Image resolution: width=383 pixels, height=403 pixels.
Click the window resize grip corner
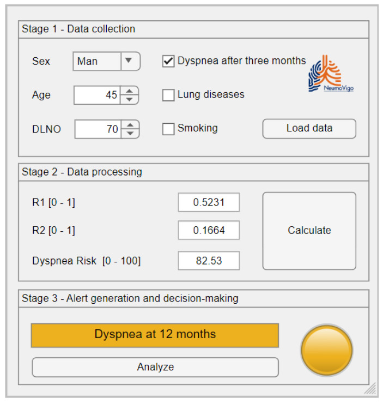(x=370, y=388)
